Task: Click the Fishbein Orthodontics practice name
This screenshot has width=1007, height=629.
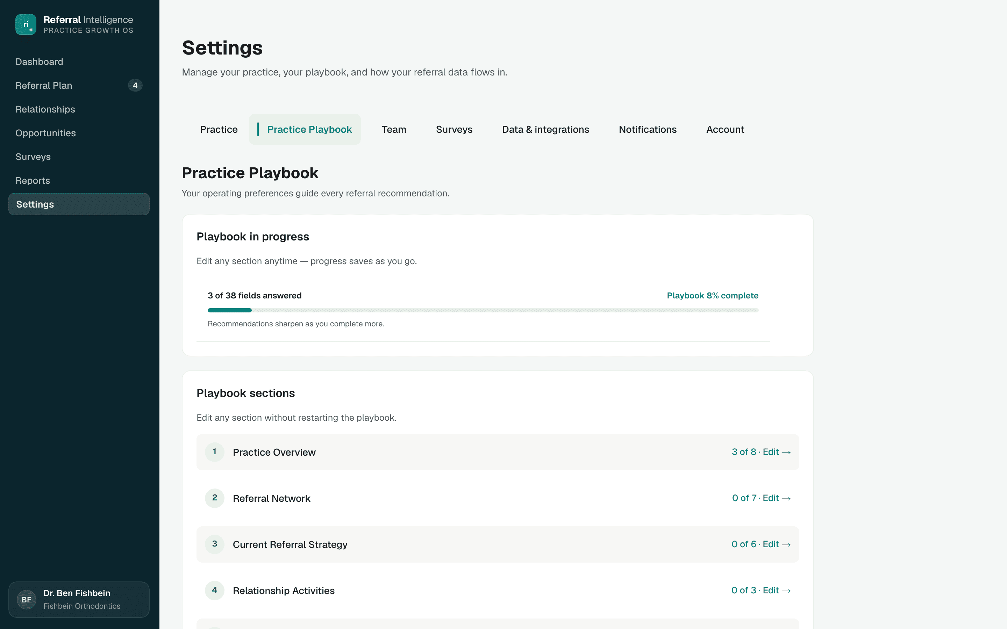Action: [x=82, y=606]
